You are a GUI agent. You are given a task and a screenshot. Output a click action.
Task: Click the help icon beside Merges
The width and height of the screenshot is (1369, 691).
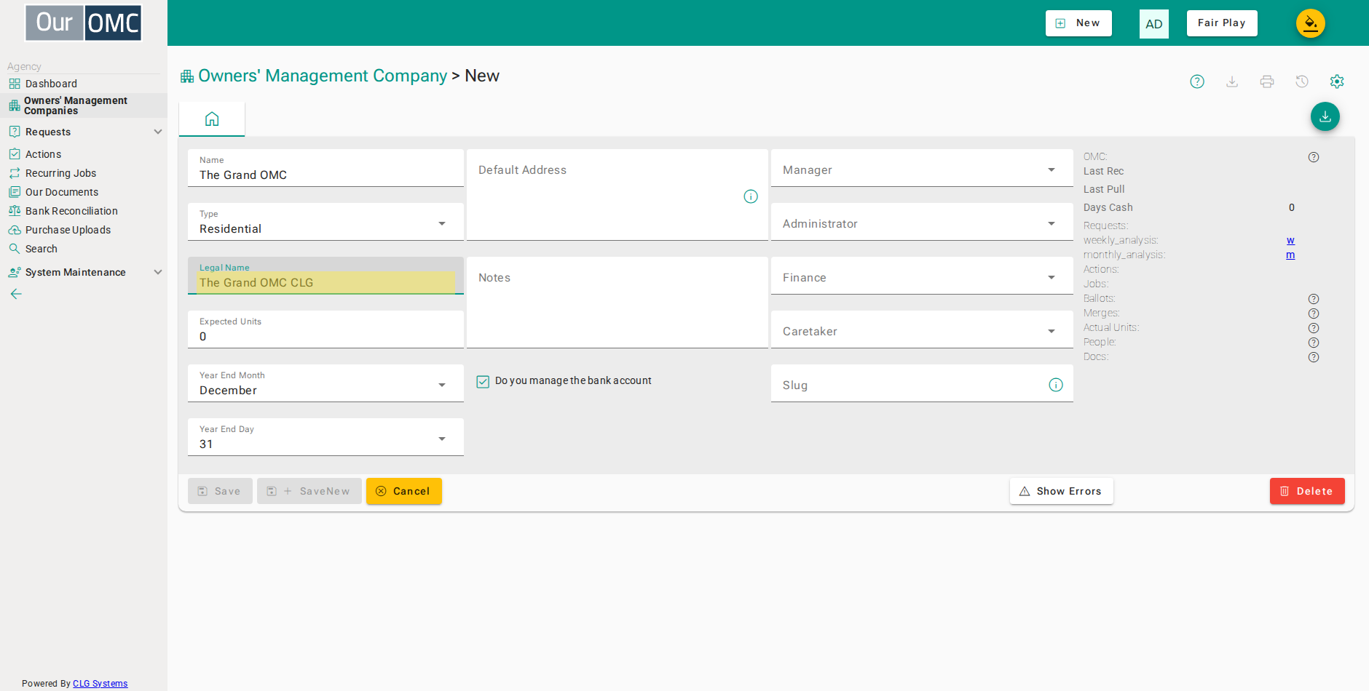point(1314,313)
